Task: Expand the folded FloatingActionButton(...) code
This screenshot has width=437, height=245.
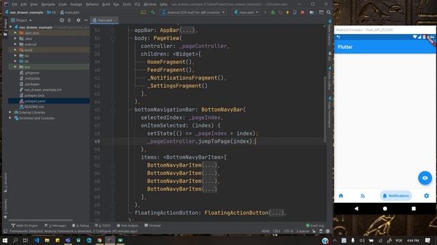Action: (x=276, y=213)
